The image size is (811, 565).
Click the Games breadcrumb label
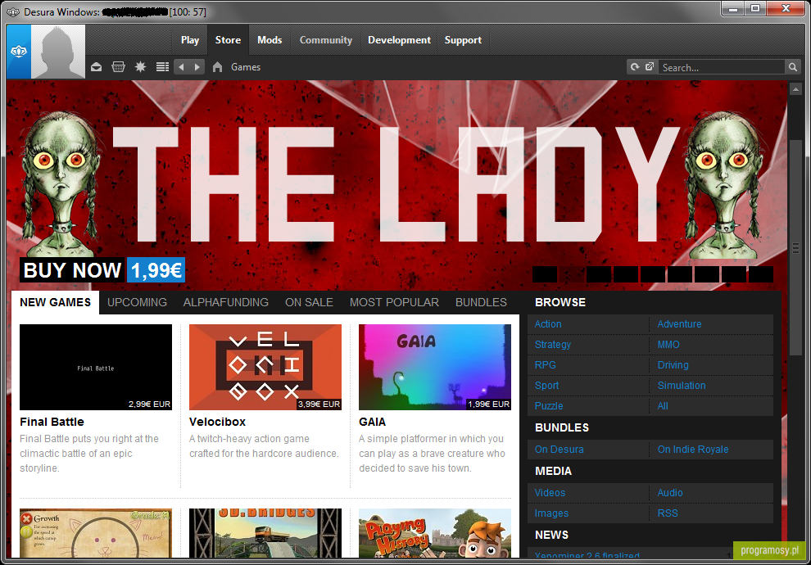pyautogui.click(x=246, y=67)
